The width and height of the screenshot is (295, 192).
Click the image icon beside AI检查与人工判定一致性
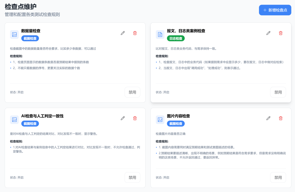(x=14, y=120)
